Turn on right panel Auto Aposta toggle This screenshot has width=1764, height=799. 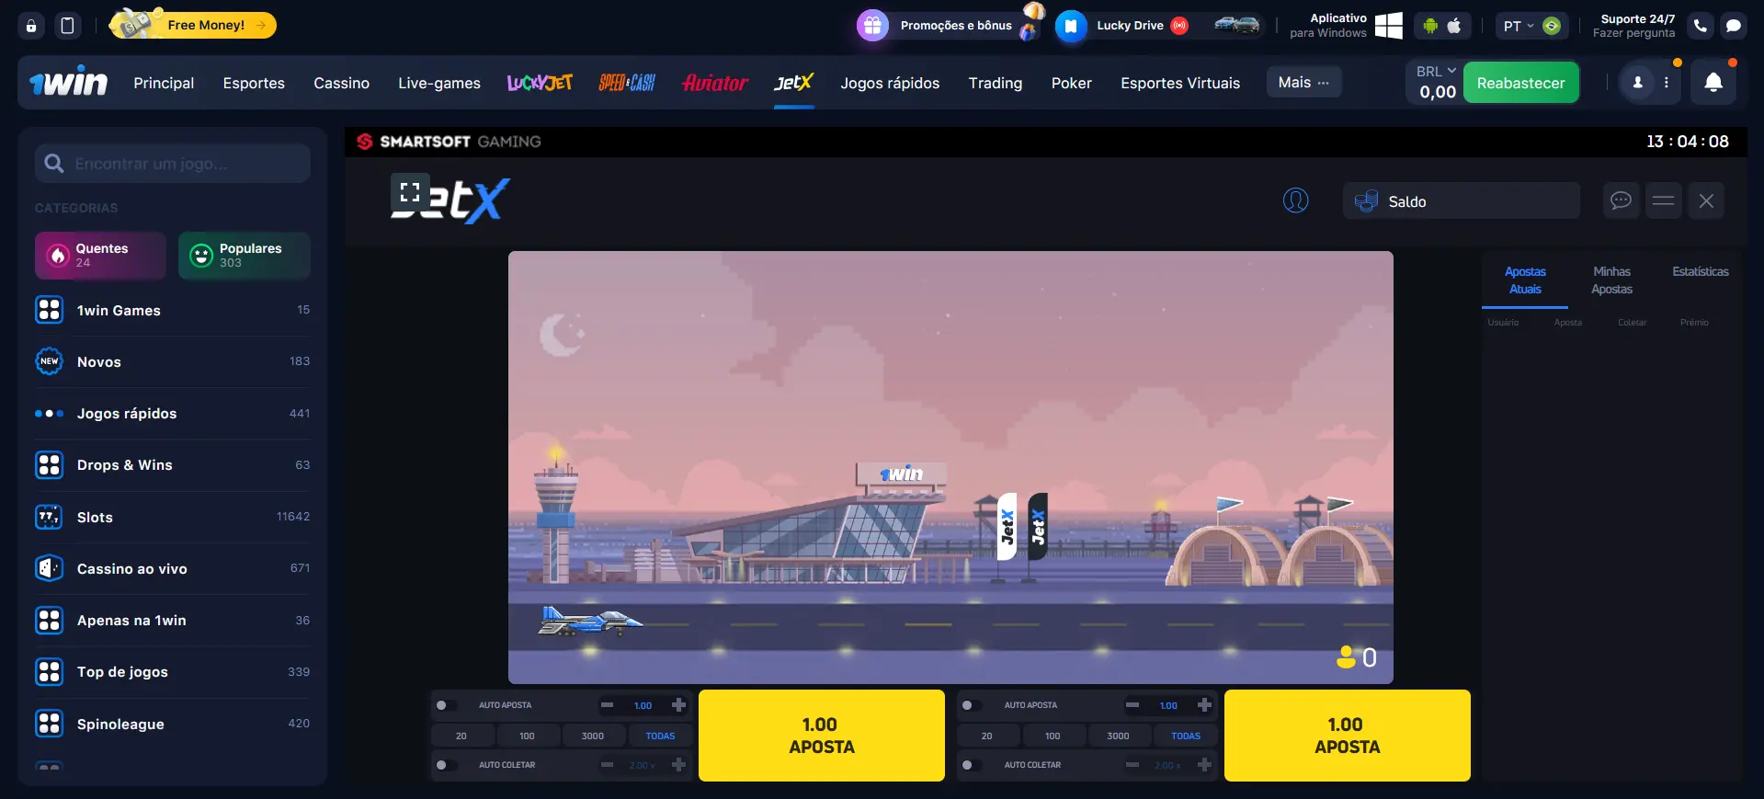pos(971,705)
